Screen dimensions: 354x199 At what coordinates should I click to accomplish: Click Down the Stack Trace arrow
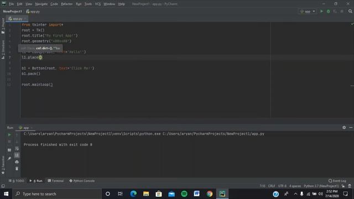coord(17,142)
